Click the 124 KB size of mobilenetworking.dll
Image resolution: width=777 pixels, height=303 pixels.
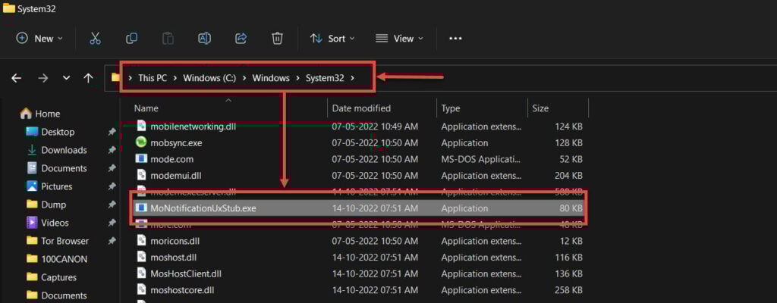569,127
